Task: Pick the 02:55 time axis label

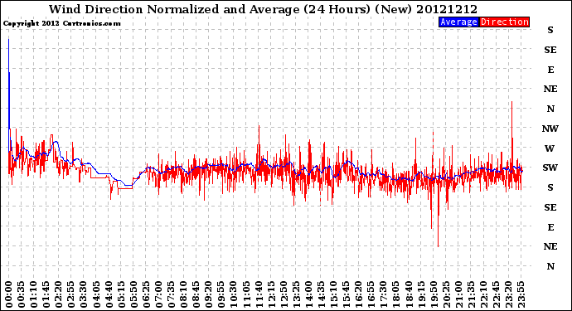Action: [x=71, y=294]
